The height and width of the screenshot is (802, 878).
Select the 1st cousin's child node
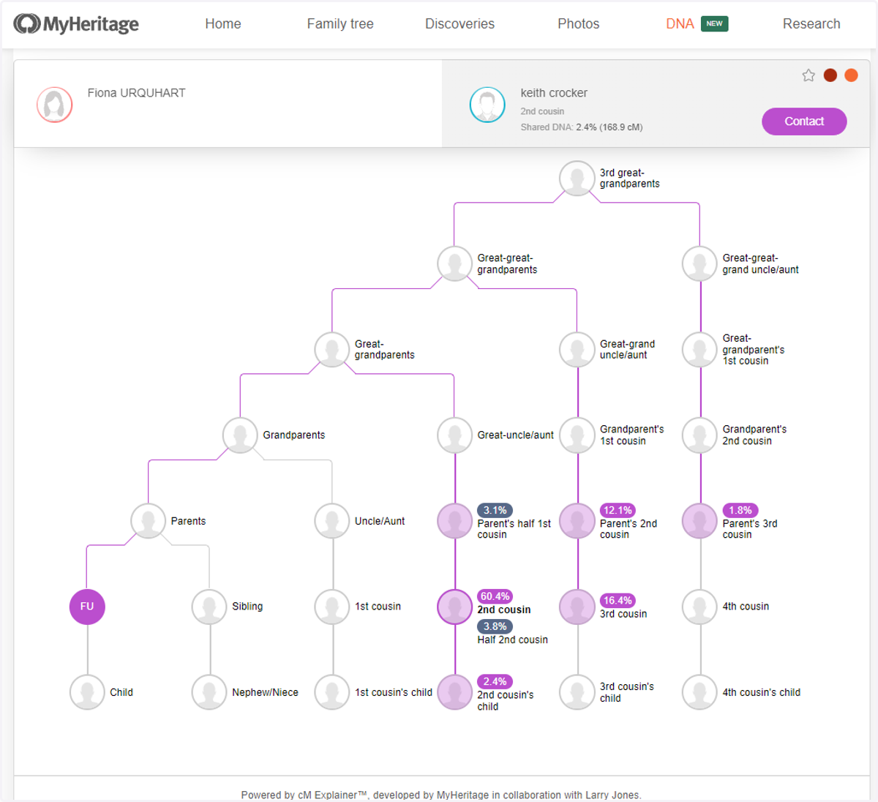pos(332,692)
